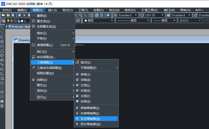Select the Polygon draw tool

[2, 41]
